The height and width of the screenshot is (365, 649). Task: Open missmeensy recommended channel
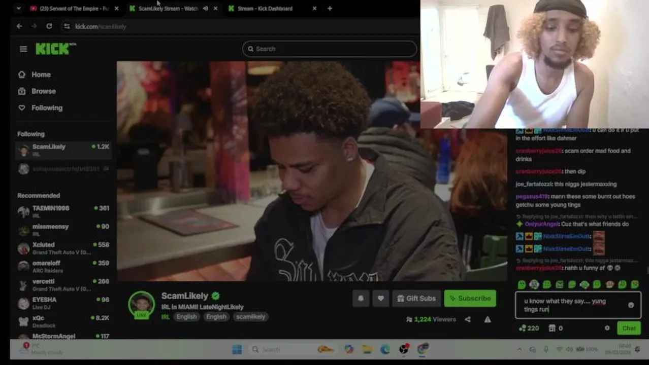63,230
